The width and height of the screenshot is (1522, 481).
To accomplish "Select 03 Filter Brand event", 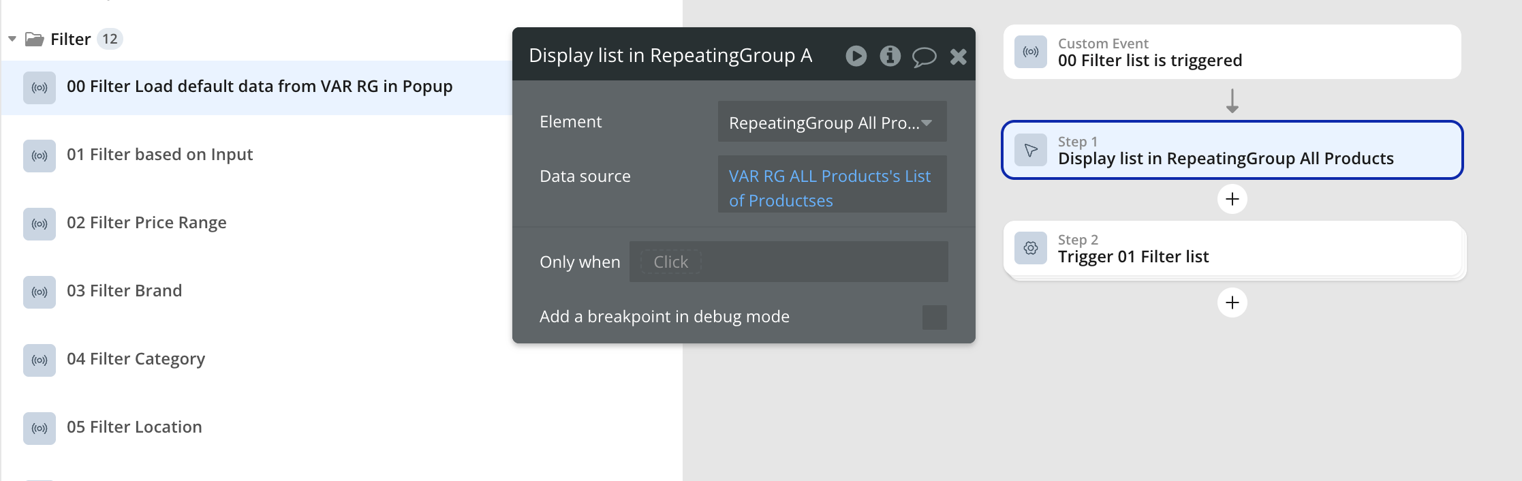I will [x=124, y=291].
